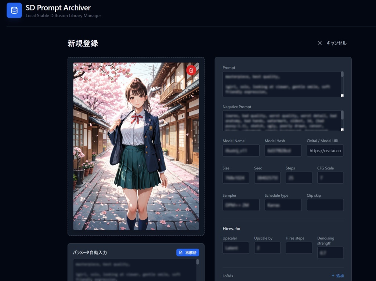Click the Negative Prompt textarea resize grip
The image size is (376, 281).
coord(341,129)
